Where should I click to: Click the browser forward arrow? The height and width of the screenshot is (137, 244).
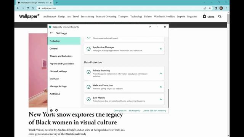[23, 8]
